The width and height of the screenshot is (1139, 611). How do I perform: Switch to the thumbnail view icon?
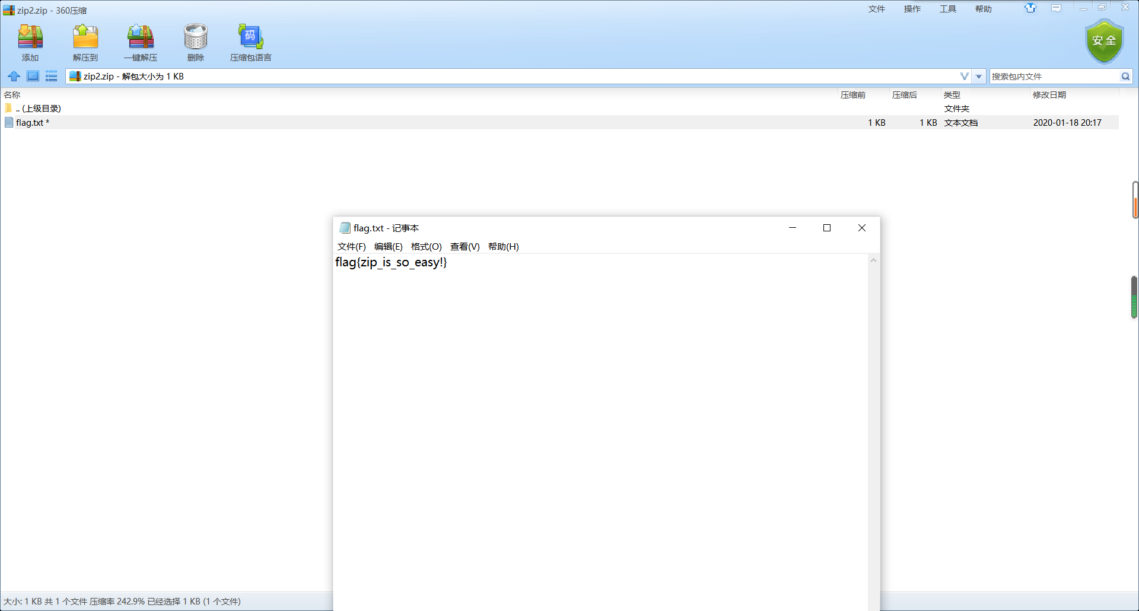point(33,77)
